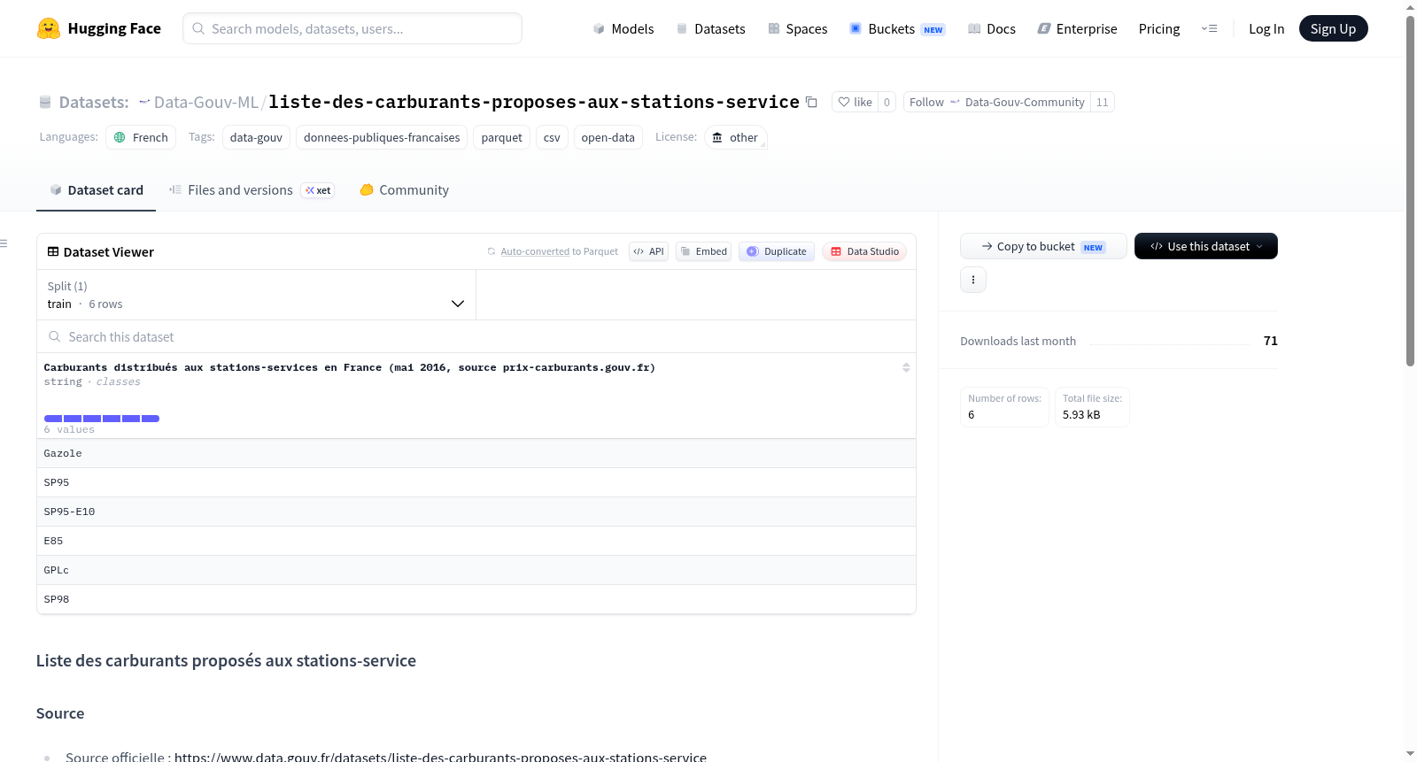Click the dataset viewer table icon
1417x762 pixels.
pyautogui.click(x=53, y=251)
